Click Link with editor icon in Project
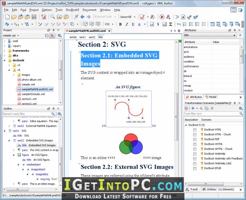The image size is (246, 200). click(x=52, y=36)
